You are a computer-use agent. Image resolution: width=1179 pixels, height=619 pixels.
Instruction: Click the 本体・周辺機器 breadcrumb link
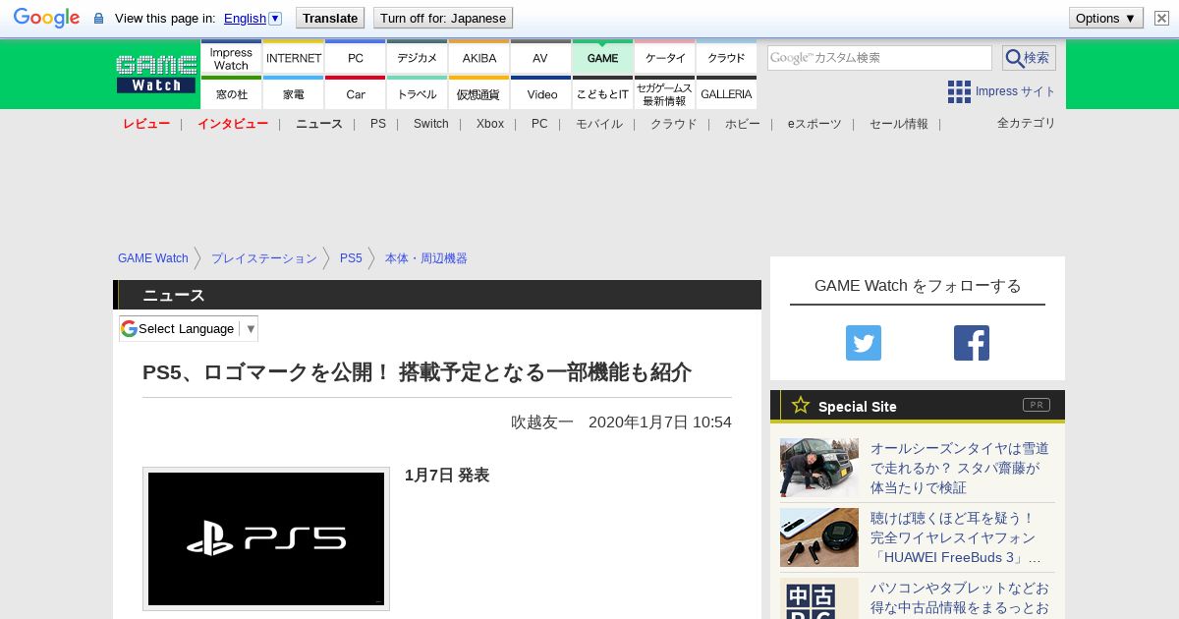click(x=426, y=258)
